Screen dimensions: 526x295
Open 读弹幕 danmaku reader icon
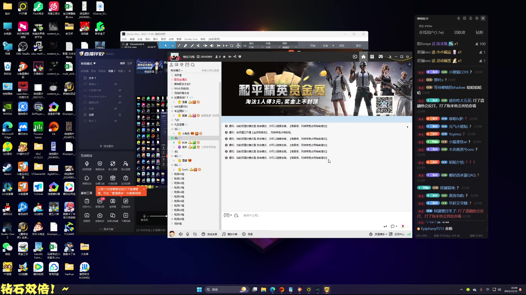113,203
